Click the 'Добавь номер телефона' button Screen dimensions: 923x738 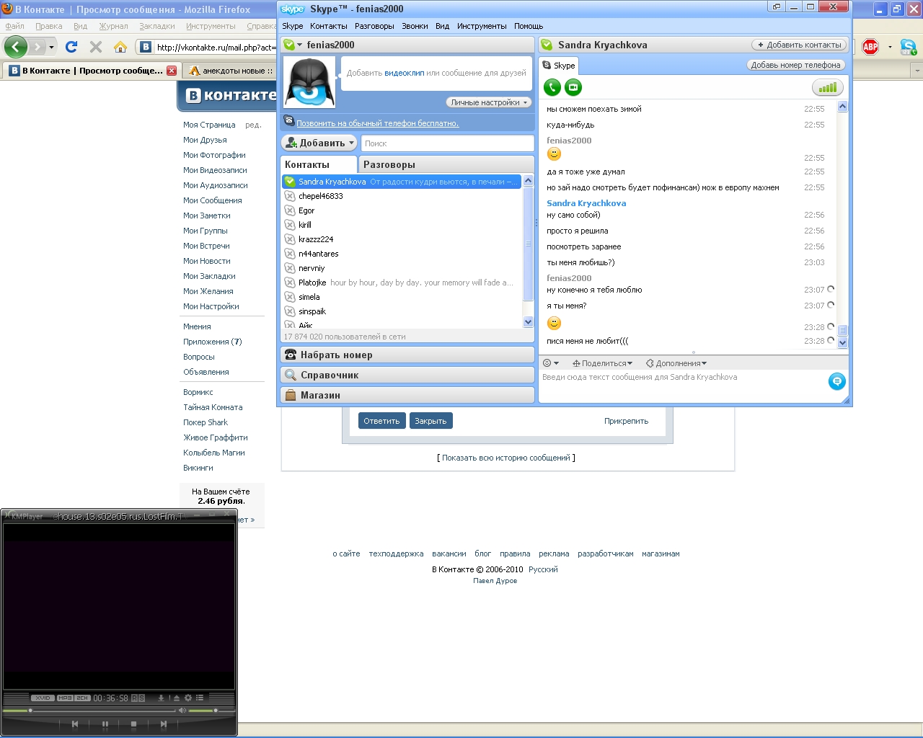796,65
